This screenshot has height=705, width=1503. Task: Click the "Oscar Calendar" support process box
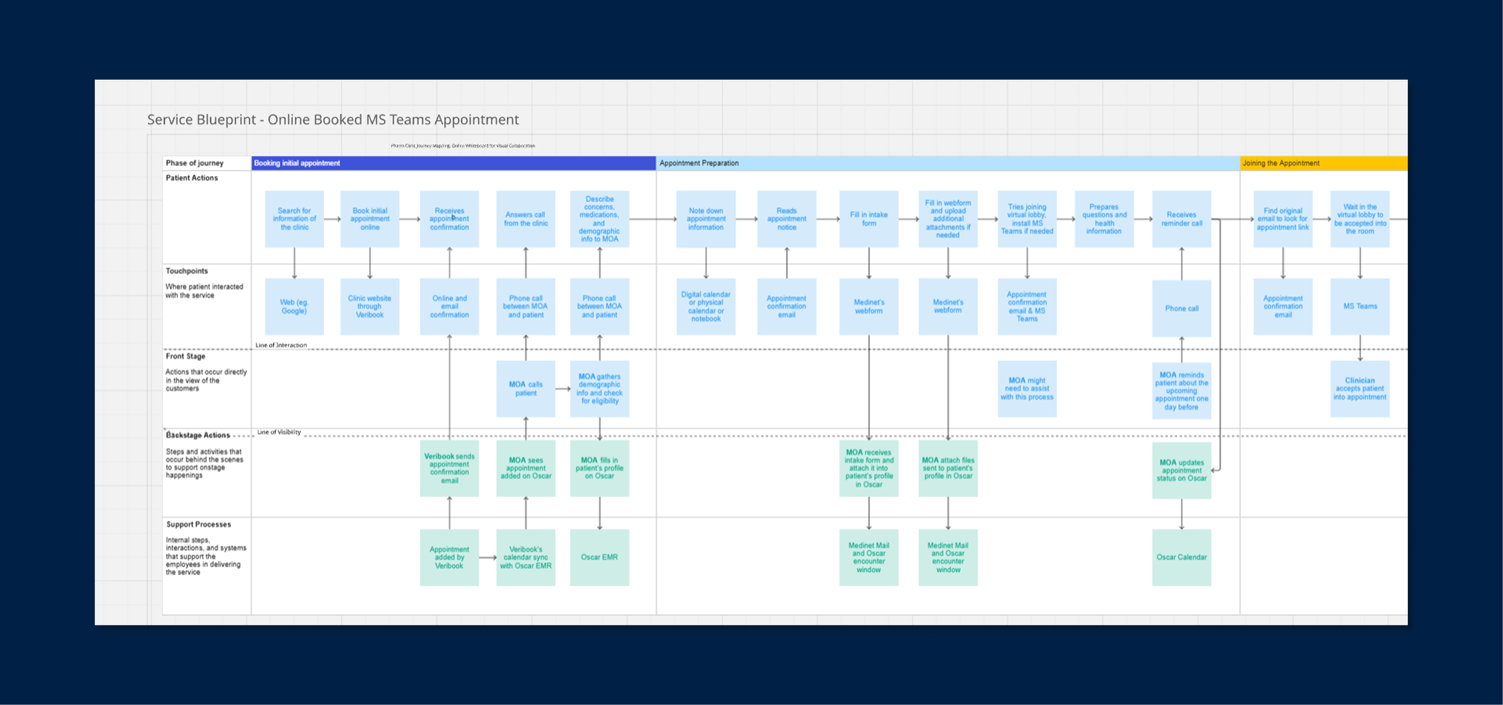(1182, 557)
